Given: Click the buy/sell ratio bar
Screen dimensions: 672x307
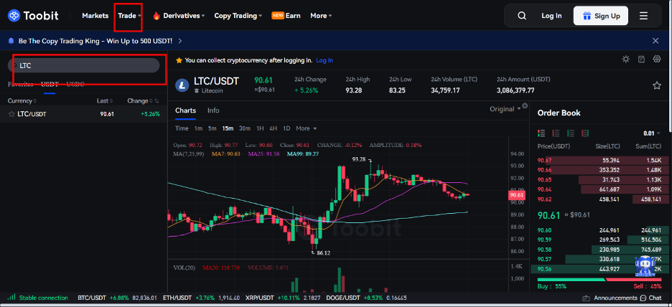Looking at the screenshot, I should (x=599, y=280).
